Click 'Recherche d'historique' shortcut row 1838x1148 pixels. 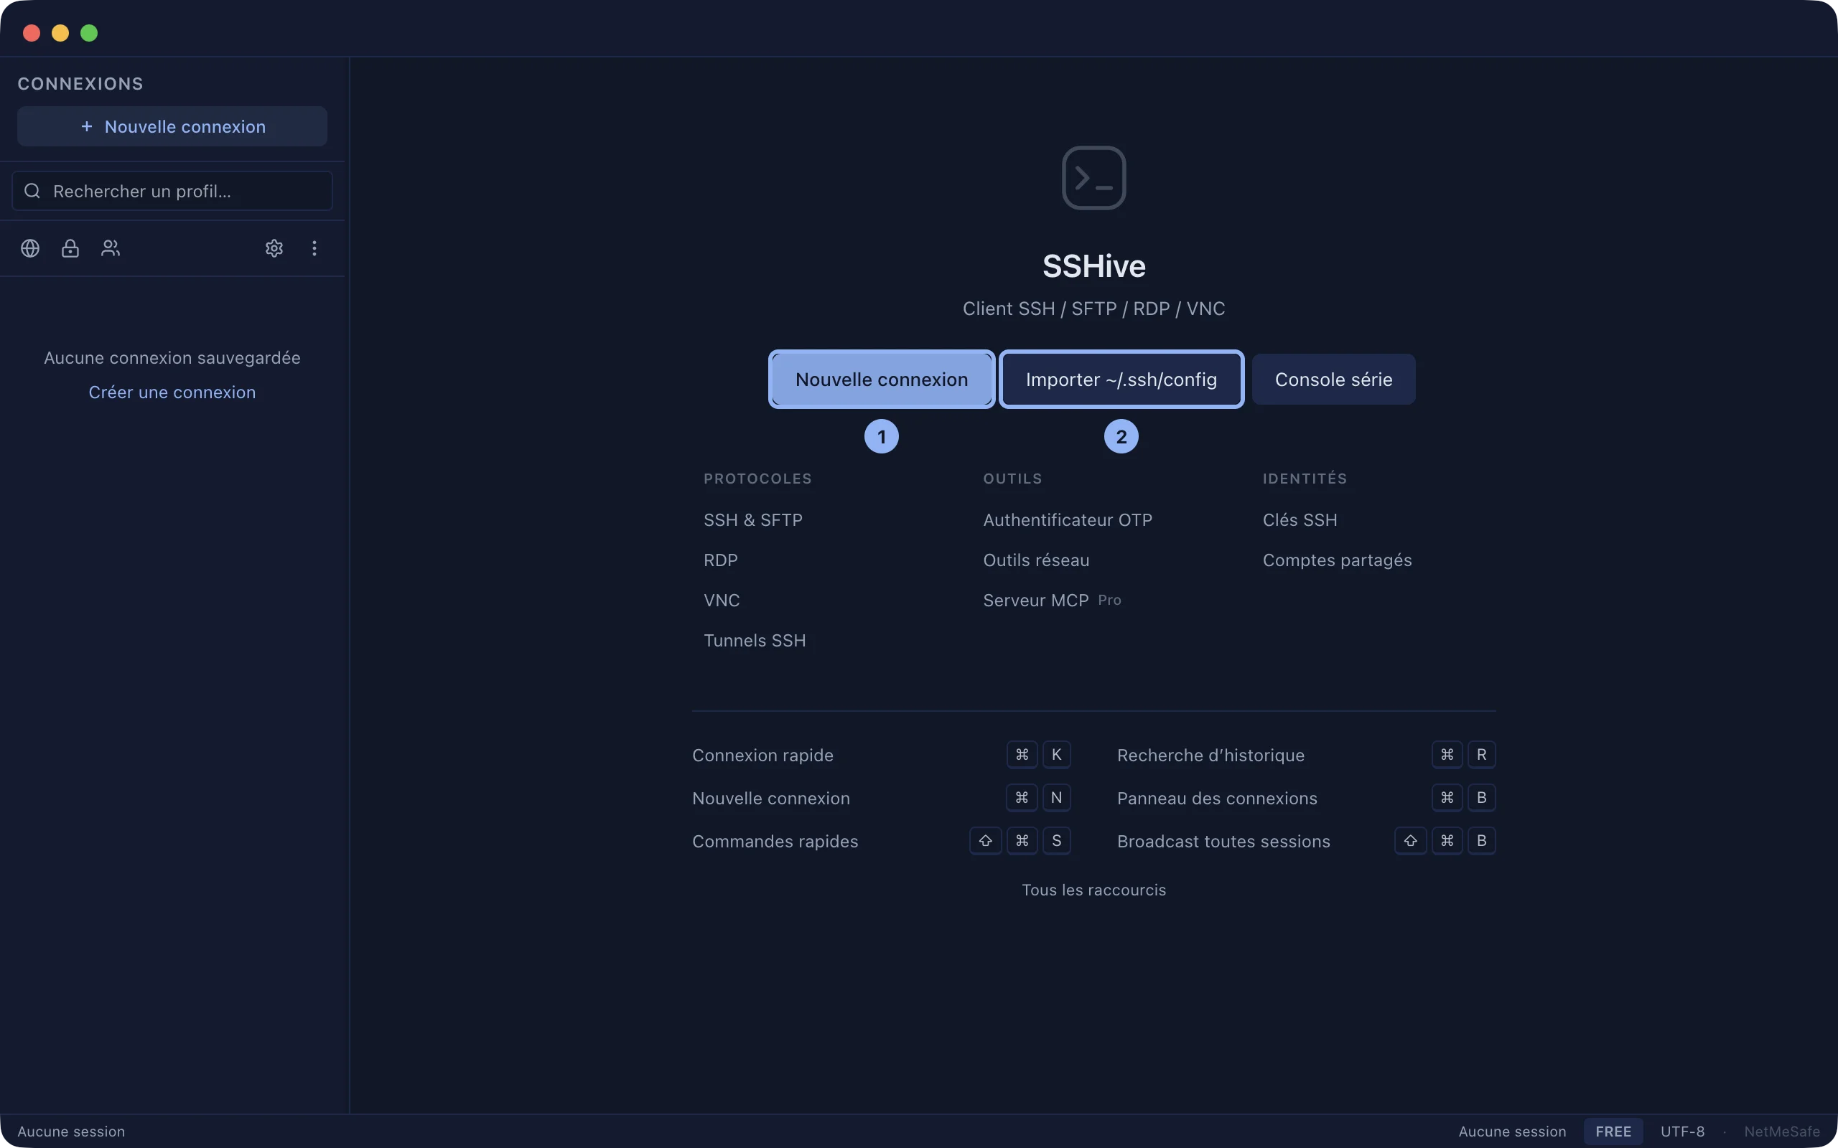[1307, 755]
